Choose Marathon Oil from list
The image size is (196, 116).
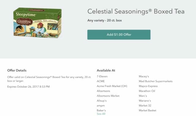coord(147,91)
